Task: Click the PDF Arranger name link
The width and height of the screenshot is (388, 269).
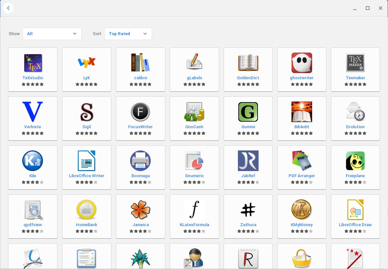Action: pos(302,176)
